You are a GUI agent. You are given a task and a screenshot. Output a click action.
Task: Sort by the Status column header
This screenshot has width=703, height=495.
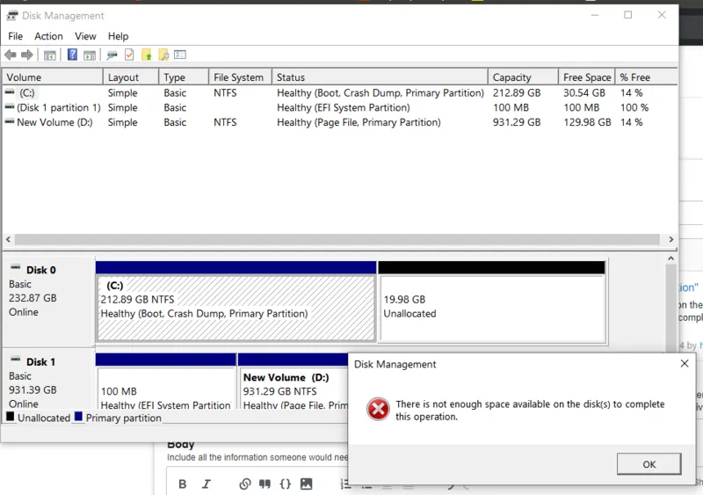[380, 77]
